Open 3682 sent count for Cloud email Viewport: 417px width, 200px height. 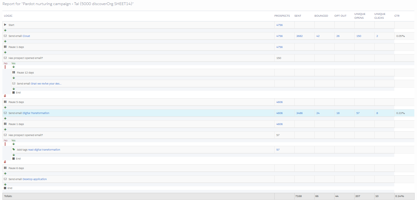[299, 36]
